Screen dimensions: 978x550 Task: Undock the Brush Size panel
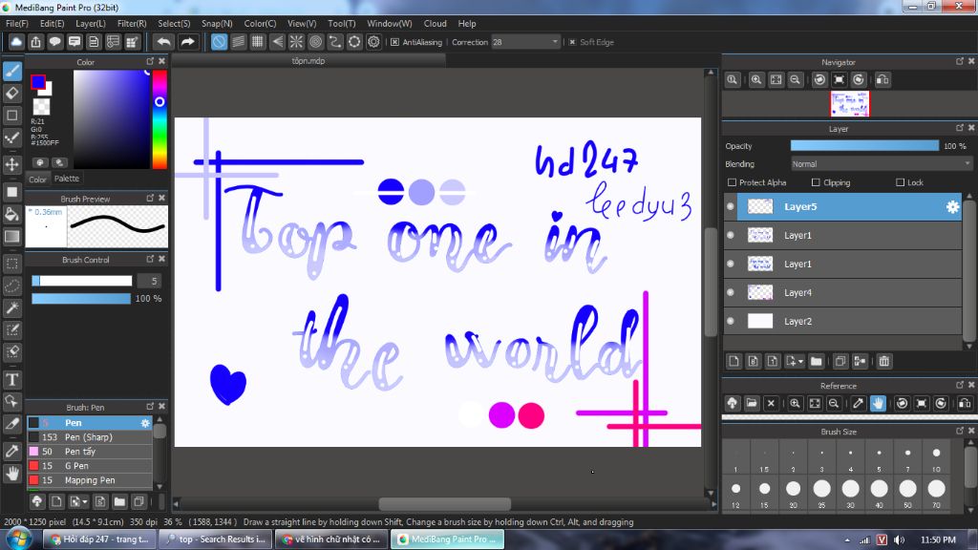pos(959,431)
